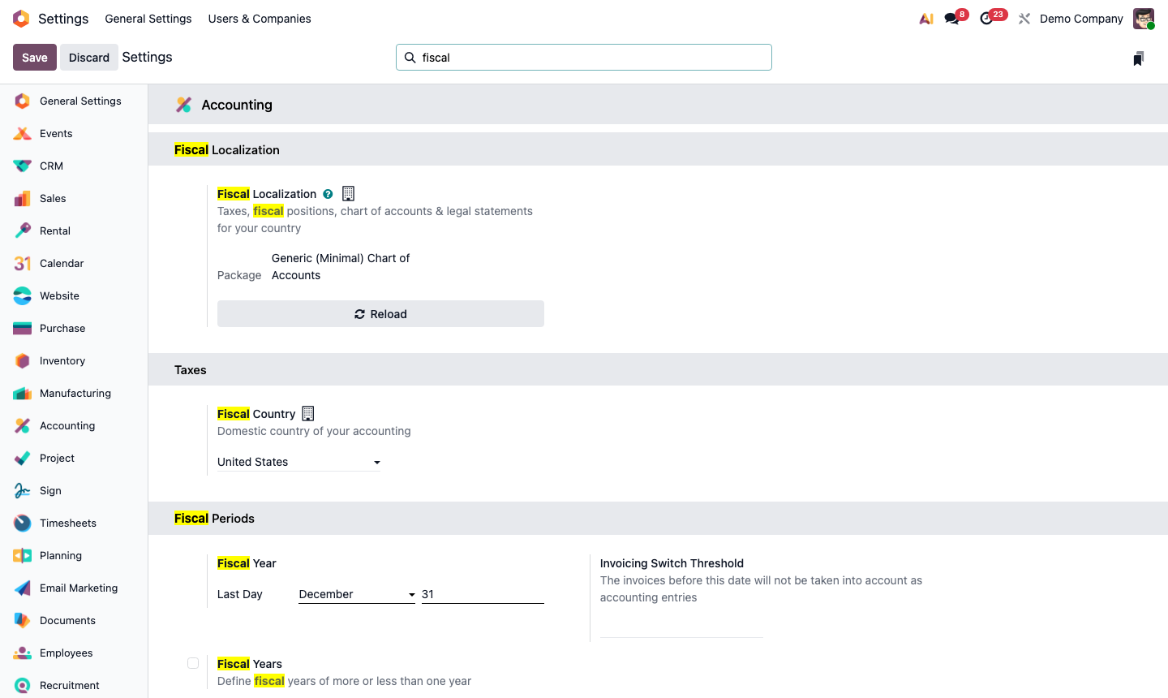The width and height of the screenshot is (1168, 698).
Task: Click the Fiscal Localization help question mark
Action: point(328,194)
